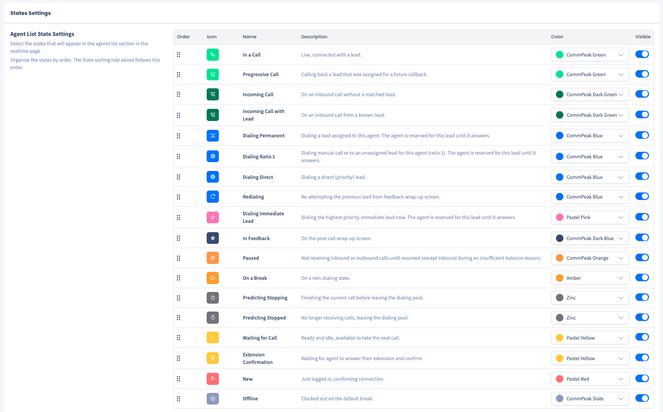The height and width of the screenshot is (412, 663).
Task: Click the Offline state icon
Action: (x=213, y=398)
